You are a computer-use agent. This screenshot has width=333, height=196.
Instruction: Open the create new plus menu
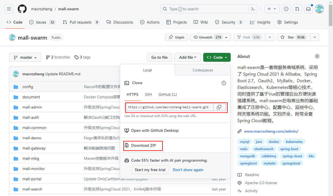pos(272,9)
